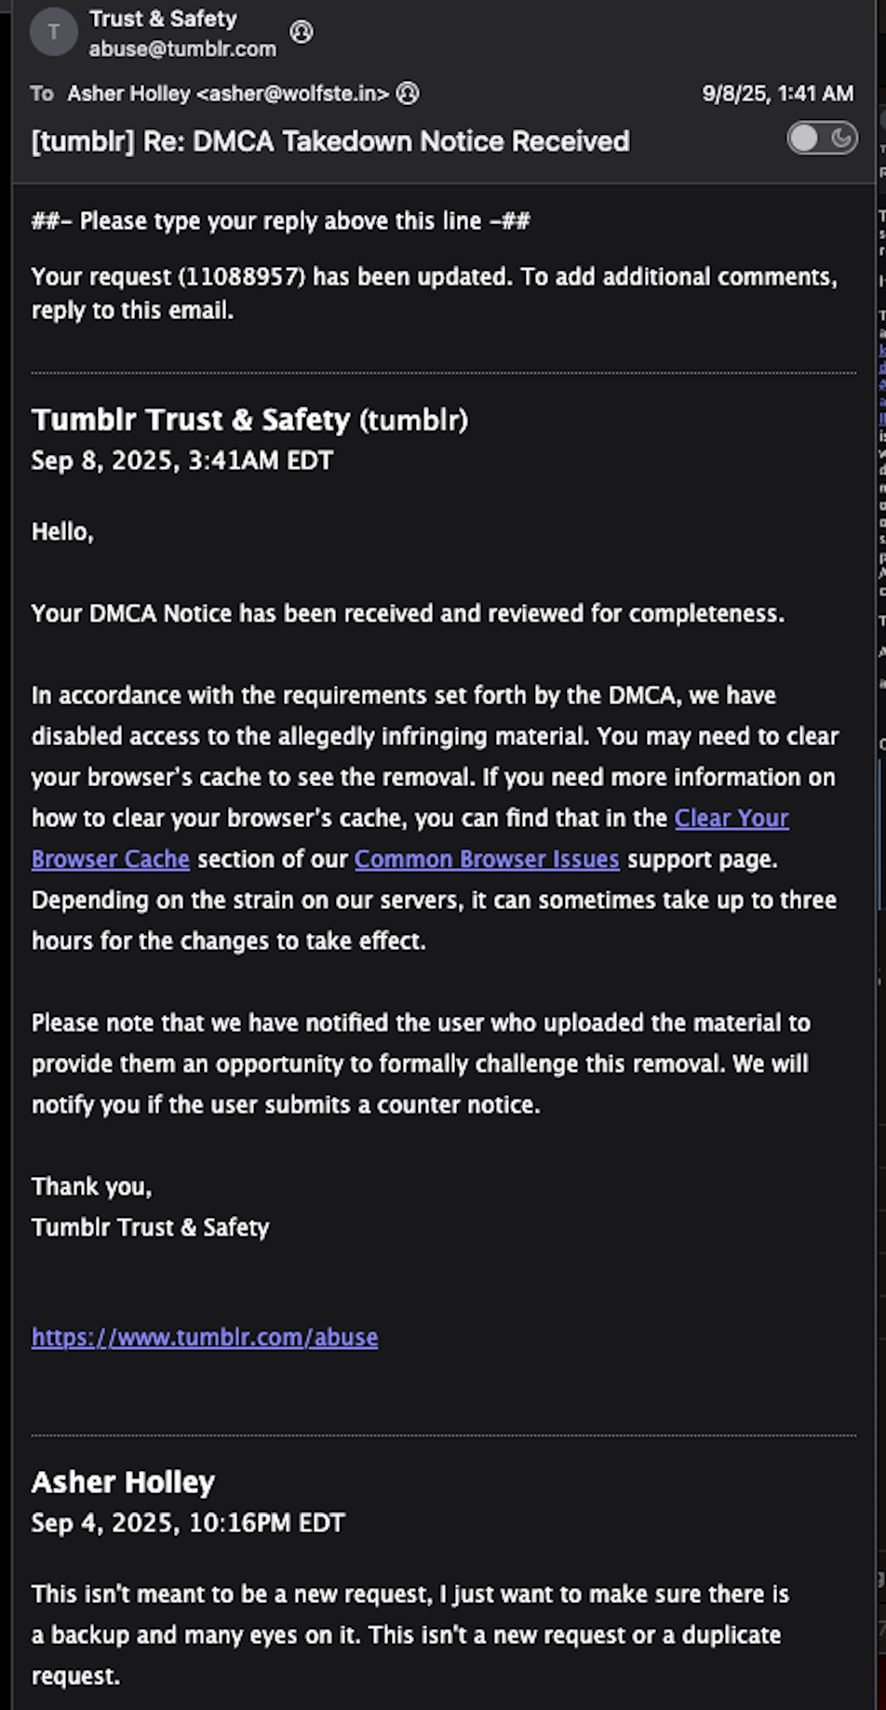Click the Sep 4, 2025, 10:16PM EDT date

[188, 1523]
